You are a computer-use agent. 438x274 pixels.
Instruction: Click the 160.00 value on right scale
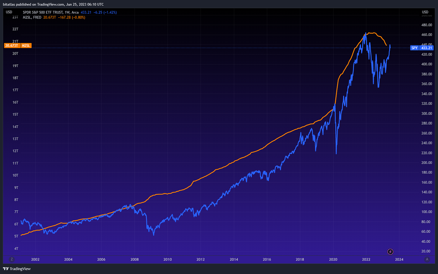(x=427, y=182)
